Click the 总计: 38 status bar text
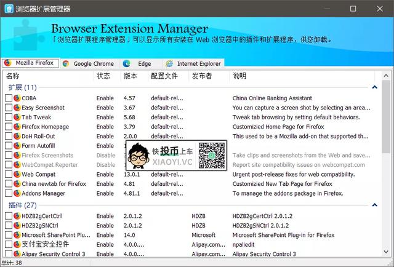This screenshot has width=394, height=267. pyautogui.click(x=12, y=263)
